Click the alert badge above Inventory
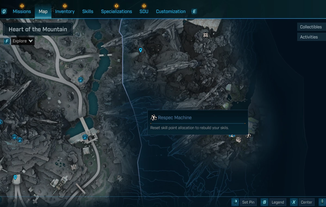The width and height of the screenshot is (326, 207). point(65,6)
